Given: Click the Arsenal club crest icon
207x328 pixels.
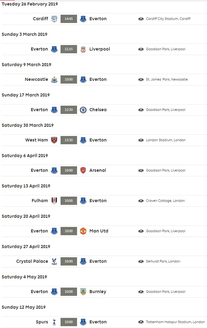Looking at the screenshot, I should (83, 170).
